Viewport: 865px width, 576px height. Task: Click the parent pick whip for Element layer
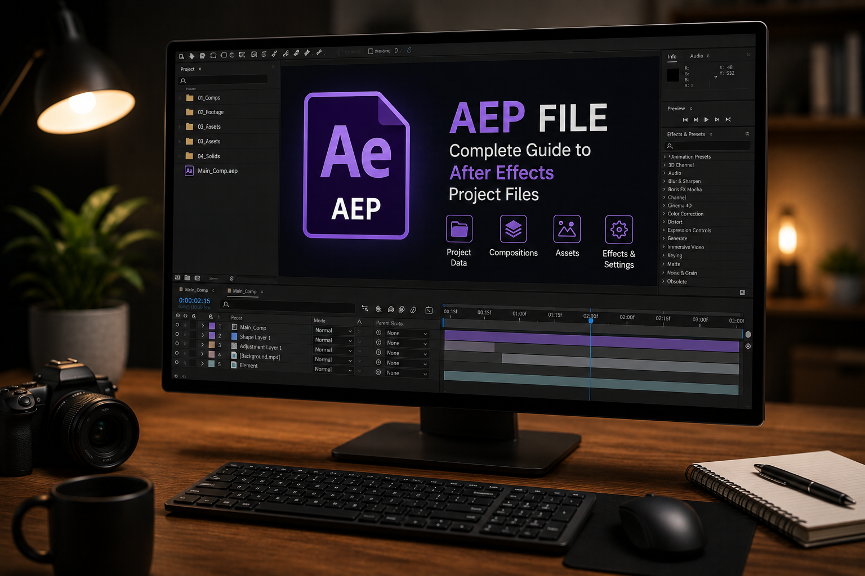pyautogui.click(x=378, y=372)
